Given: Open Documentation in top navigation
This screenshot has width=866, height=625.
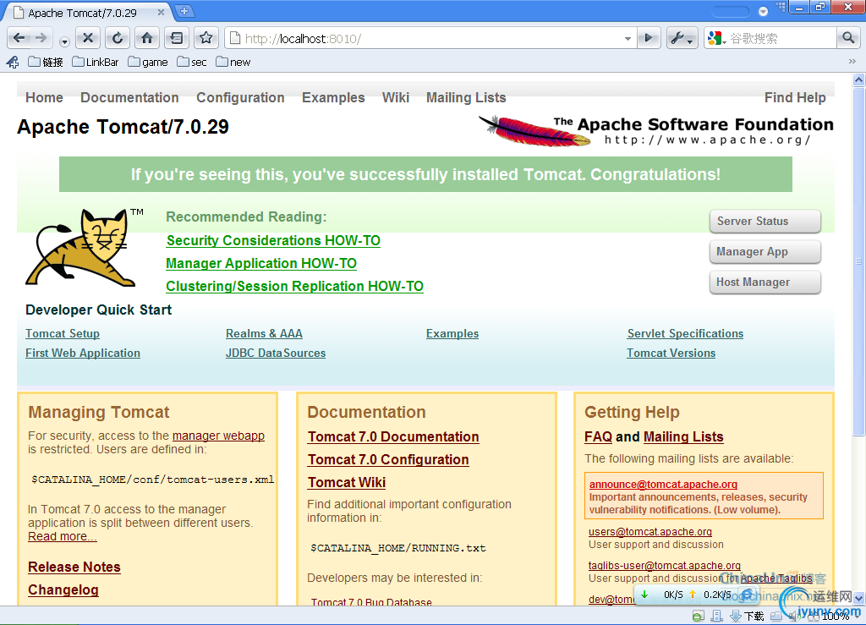Looking at the screenshot, I should coord(129,98).
